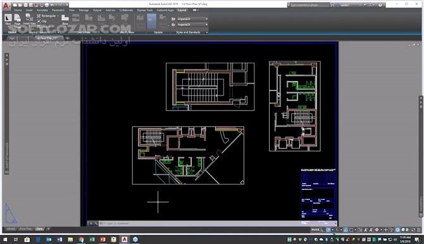Click the Insert View button
The image size is (424, 244).
(x=29, y=19)
